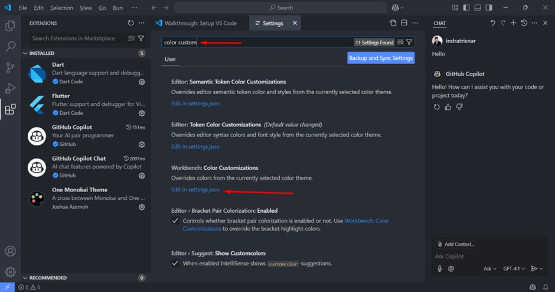
Task: Open the GPT-4.1 model picker
Action: pyautogui.click(x=514, y=268)
